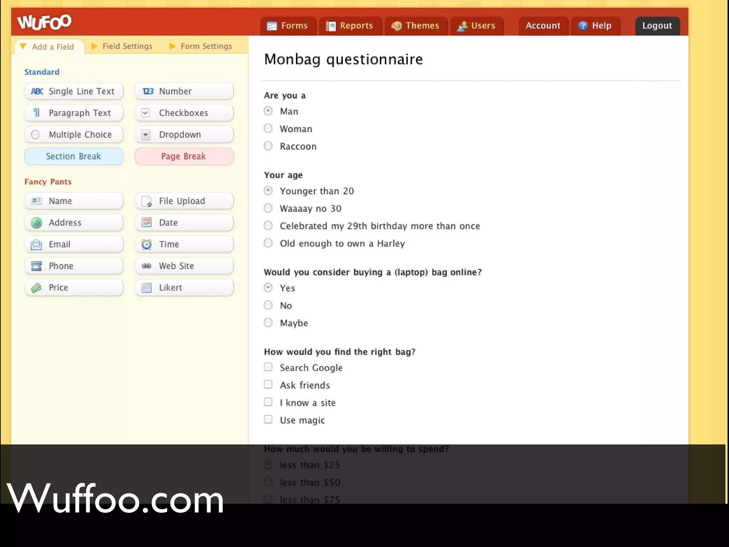Click the pilcrow icon for Paragraph Text

36,113
